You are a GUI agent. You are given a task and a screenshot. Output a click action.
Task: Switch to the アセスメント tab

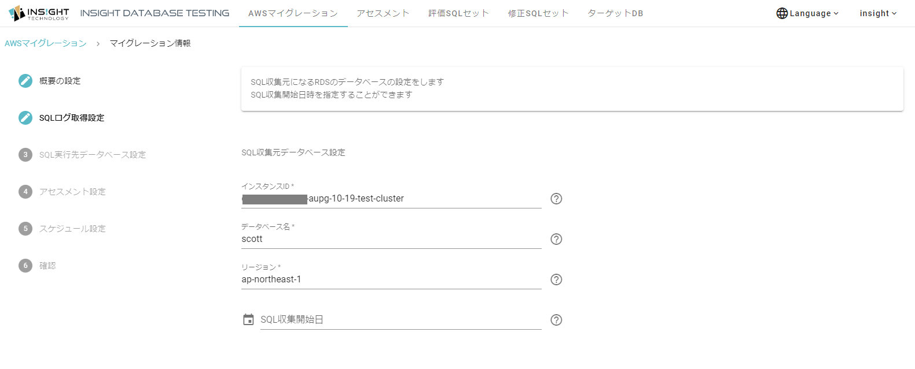[x=383, y=13]
